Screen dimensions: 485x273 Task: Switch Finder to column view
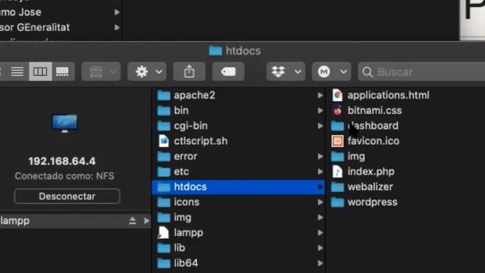(40, 71)
